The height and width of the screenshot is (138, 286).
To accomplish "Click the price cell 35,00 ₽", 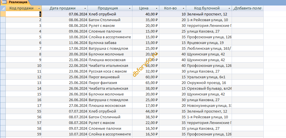I will [x=146, y=20].
